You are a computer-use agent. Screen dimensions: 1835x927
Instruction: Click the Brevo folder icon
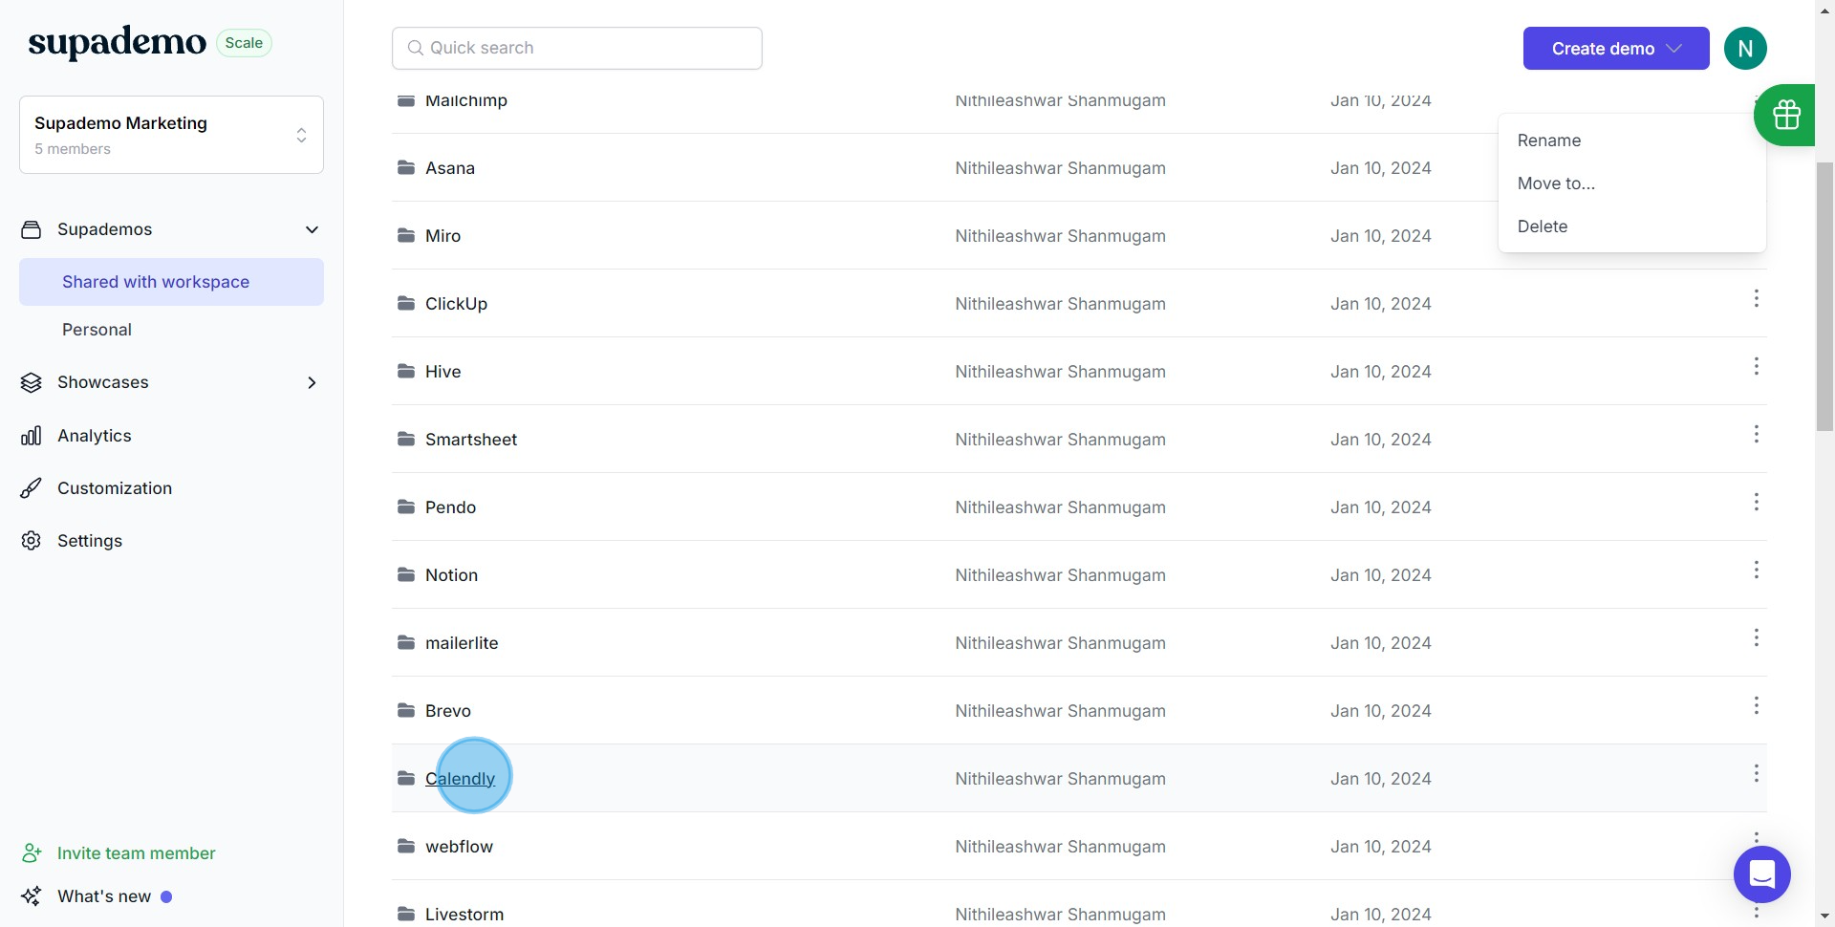[406, 710]
